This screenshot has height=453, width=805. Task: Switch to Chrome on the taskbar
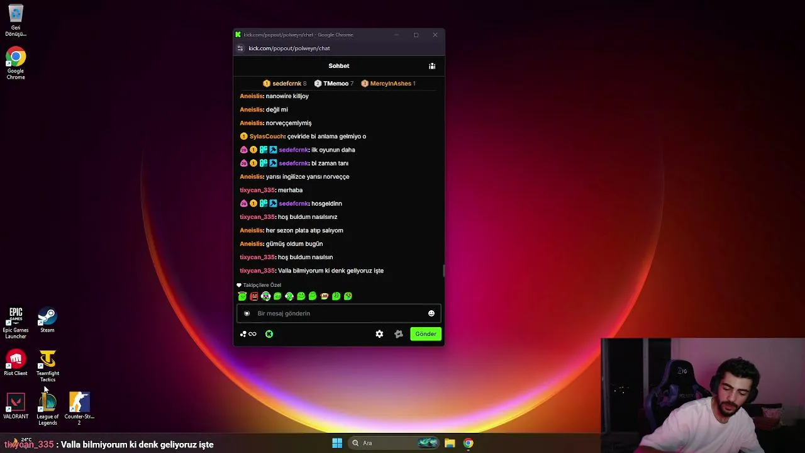[x=469, y=443]
